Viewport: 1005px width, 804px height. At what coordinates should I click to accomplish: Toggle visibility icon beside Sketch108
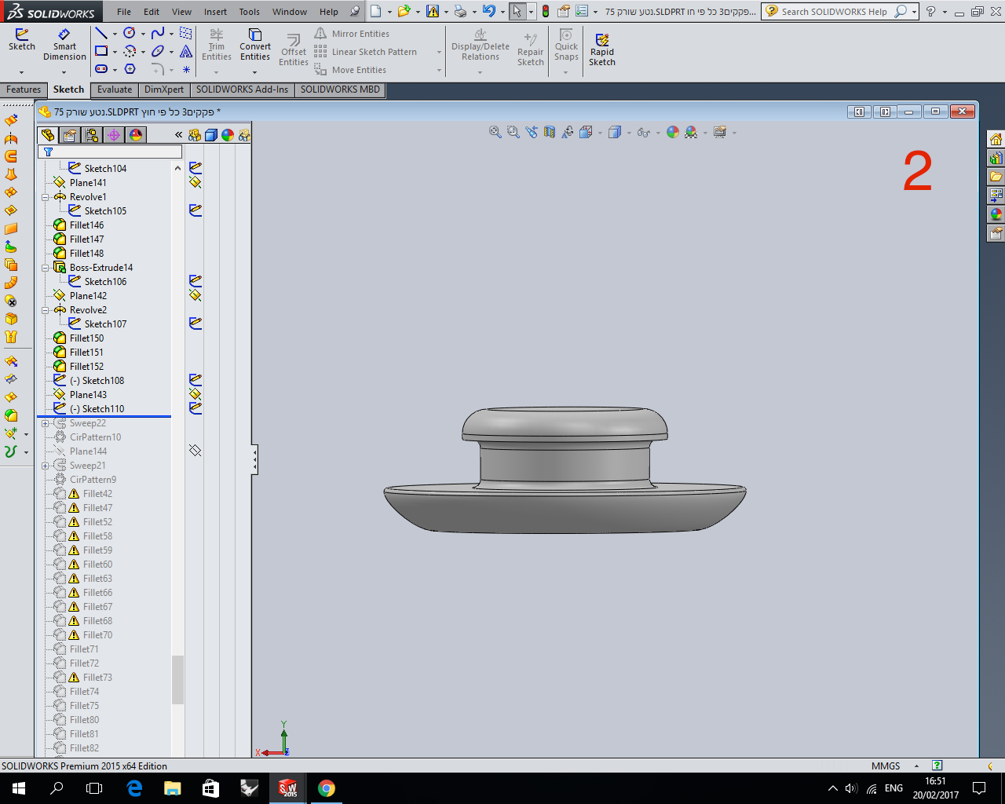coord(196,380)
